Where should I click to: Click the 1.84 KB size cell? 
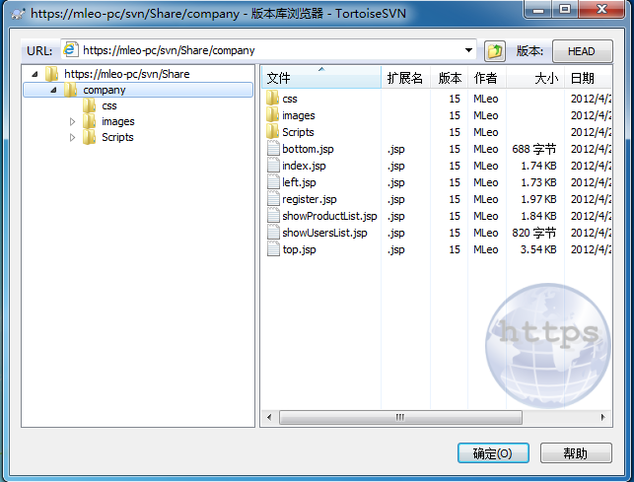click(x=538, y=216)
